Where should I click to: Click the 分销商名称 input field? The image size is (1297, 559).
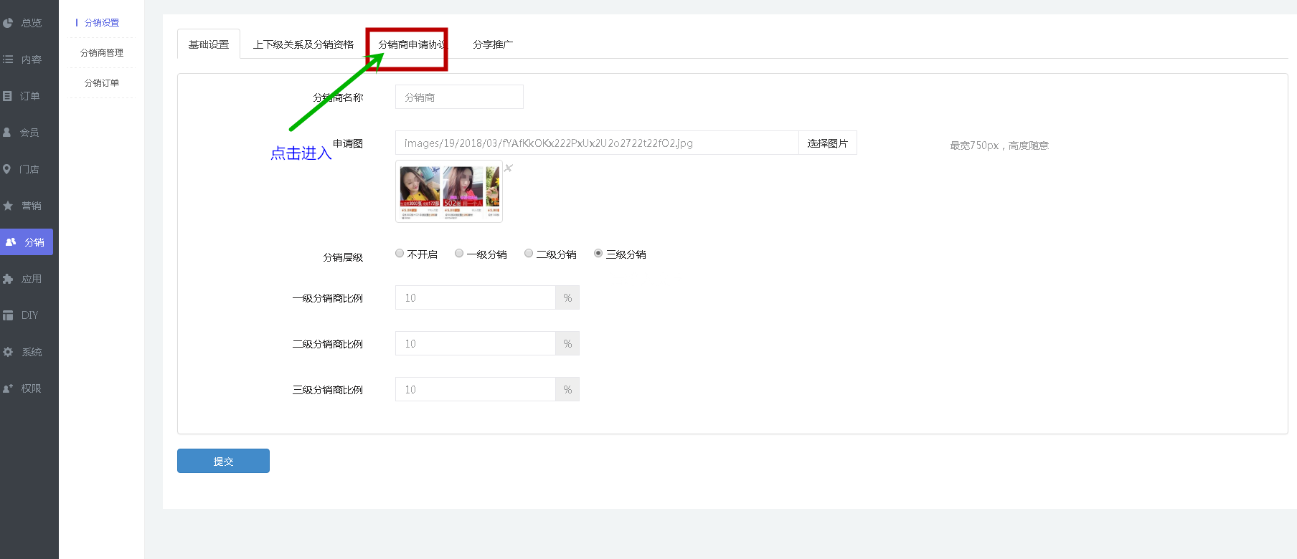click(x=459, y=97)
